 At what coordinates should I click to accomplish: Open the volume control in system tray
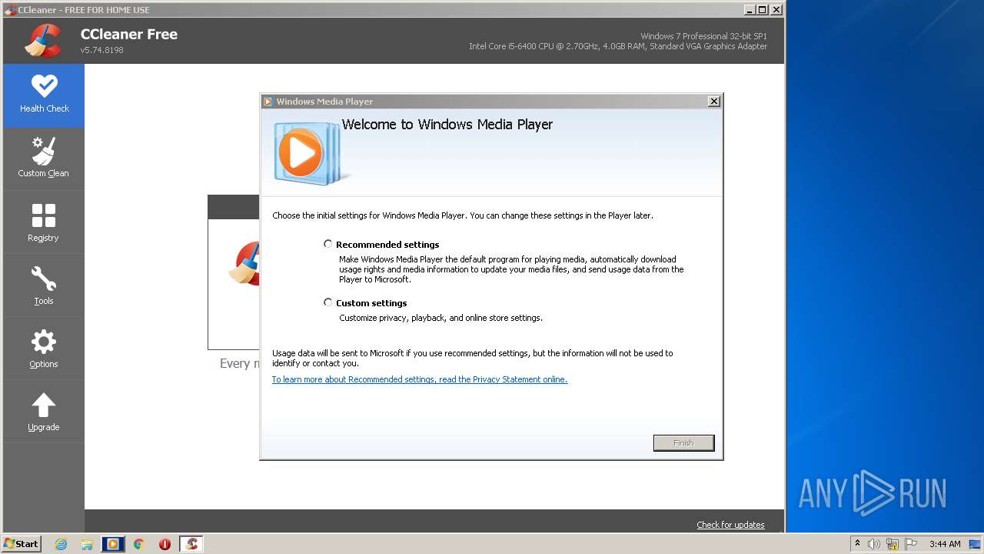pyautogui.click(x=874, y=544)
